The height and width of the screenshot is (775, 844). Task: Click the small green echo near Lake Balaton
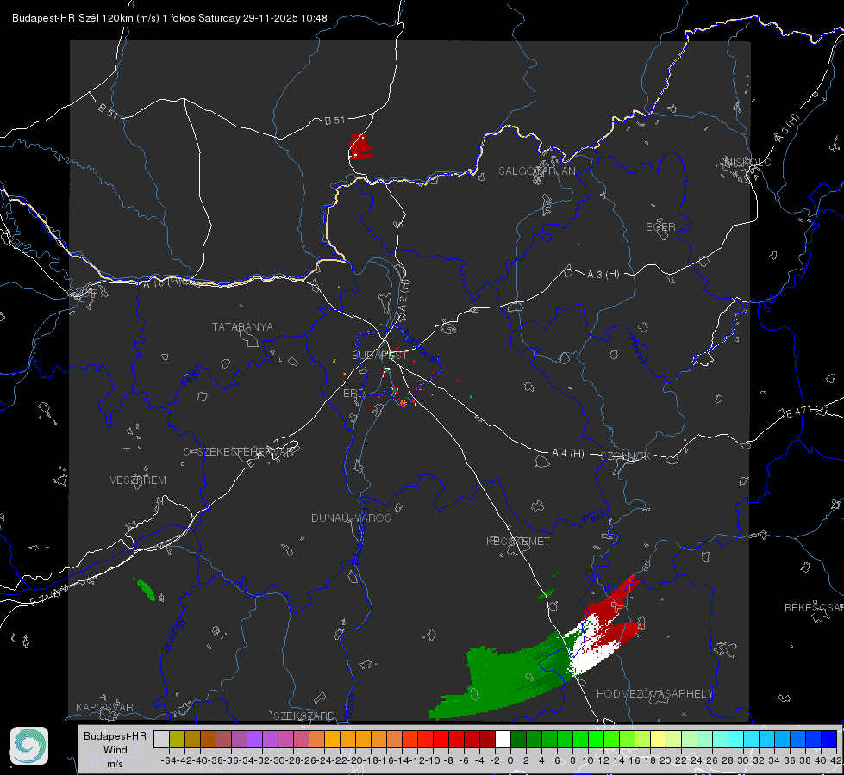(x=146, y=589)
